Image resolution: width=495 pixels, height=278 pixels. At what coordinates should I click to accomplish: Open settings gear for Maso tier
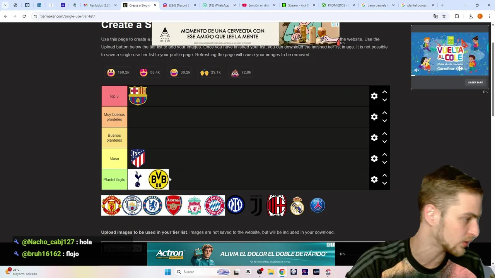(374, 158)
